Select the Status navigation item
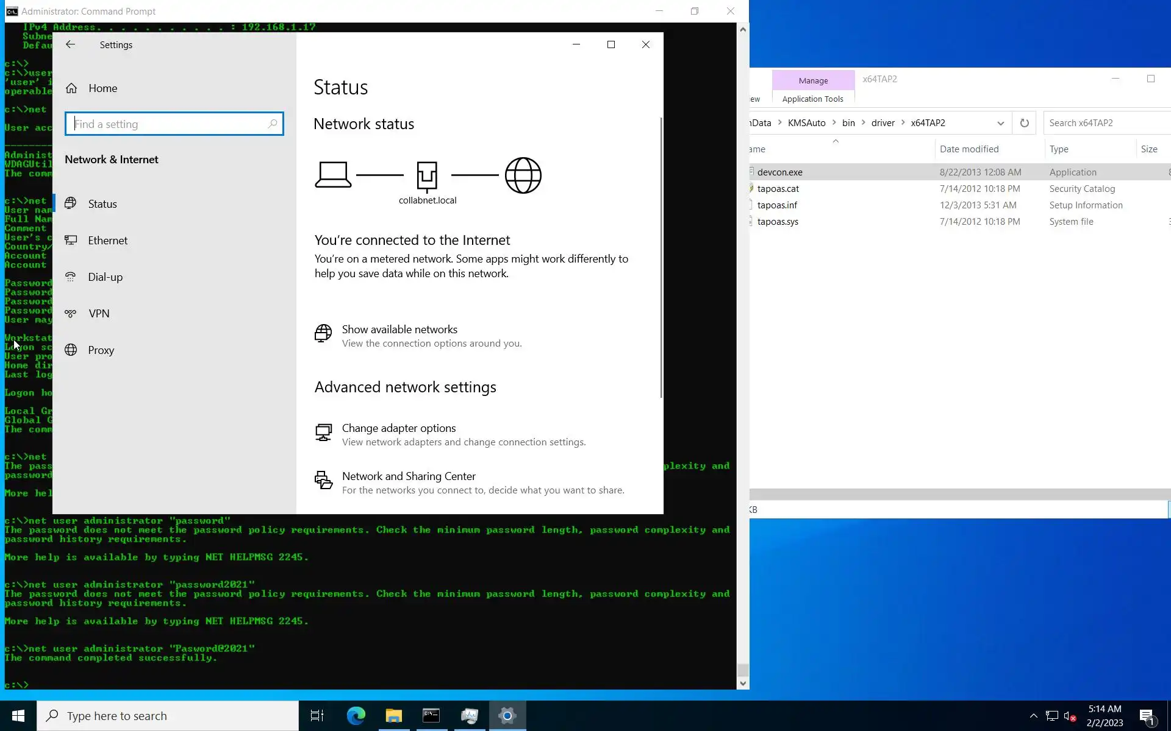The width and height of the screenshot is (1171, 731). tap(102, 204)
